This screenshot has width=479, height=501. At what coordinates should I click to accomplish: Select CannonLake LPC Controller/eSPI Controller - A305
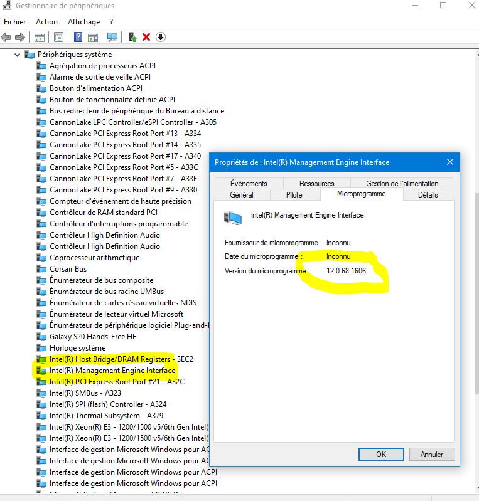133,122
